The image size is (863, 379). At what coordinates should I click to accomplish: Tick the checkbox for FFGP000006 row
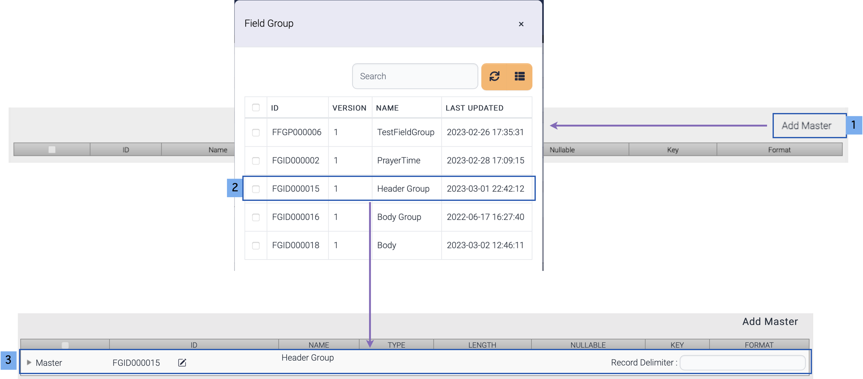[x=256, y=132]
